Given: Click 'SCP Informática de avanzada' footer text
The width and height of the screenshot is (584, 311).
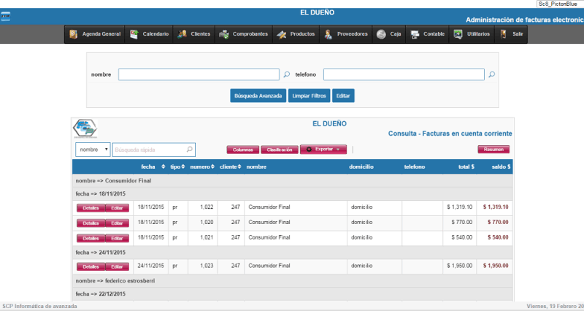Looking at the screenshot, I should click(x=39, y=306).
